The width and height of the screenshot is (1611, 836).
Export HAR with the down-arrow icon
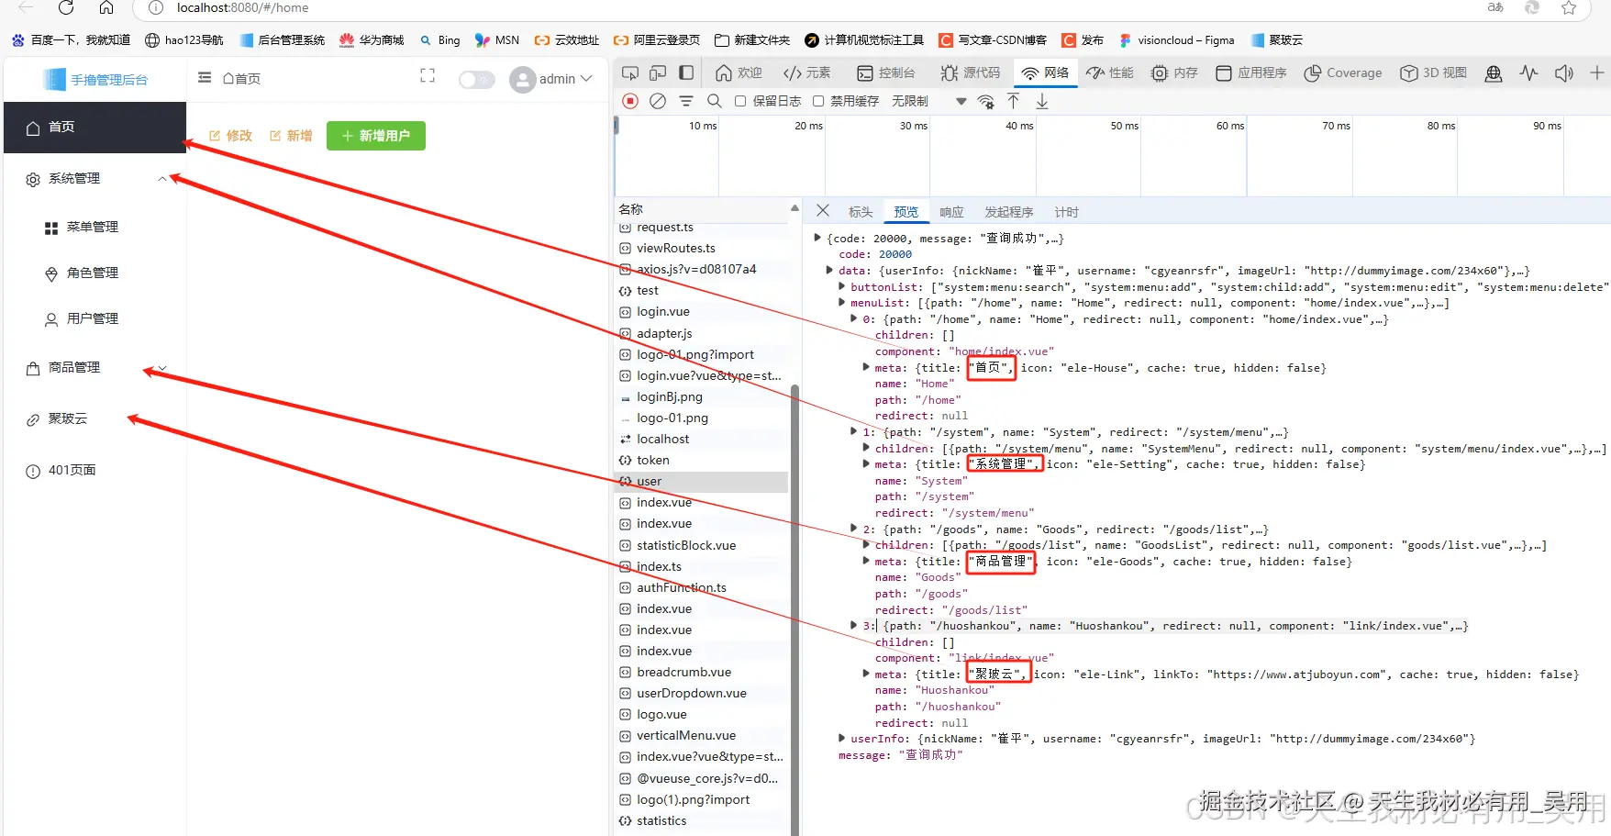point(1042,101)
